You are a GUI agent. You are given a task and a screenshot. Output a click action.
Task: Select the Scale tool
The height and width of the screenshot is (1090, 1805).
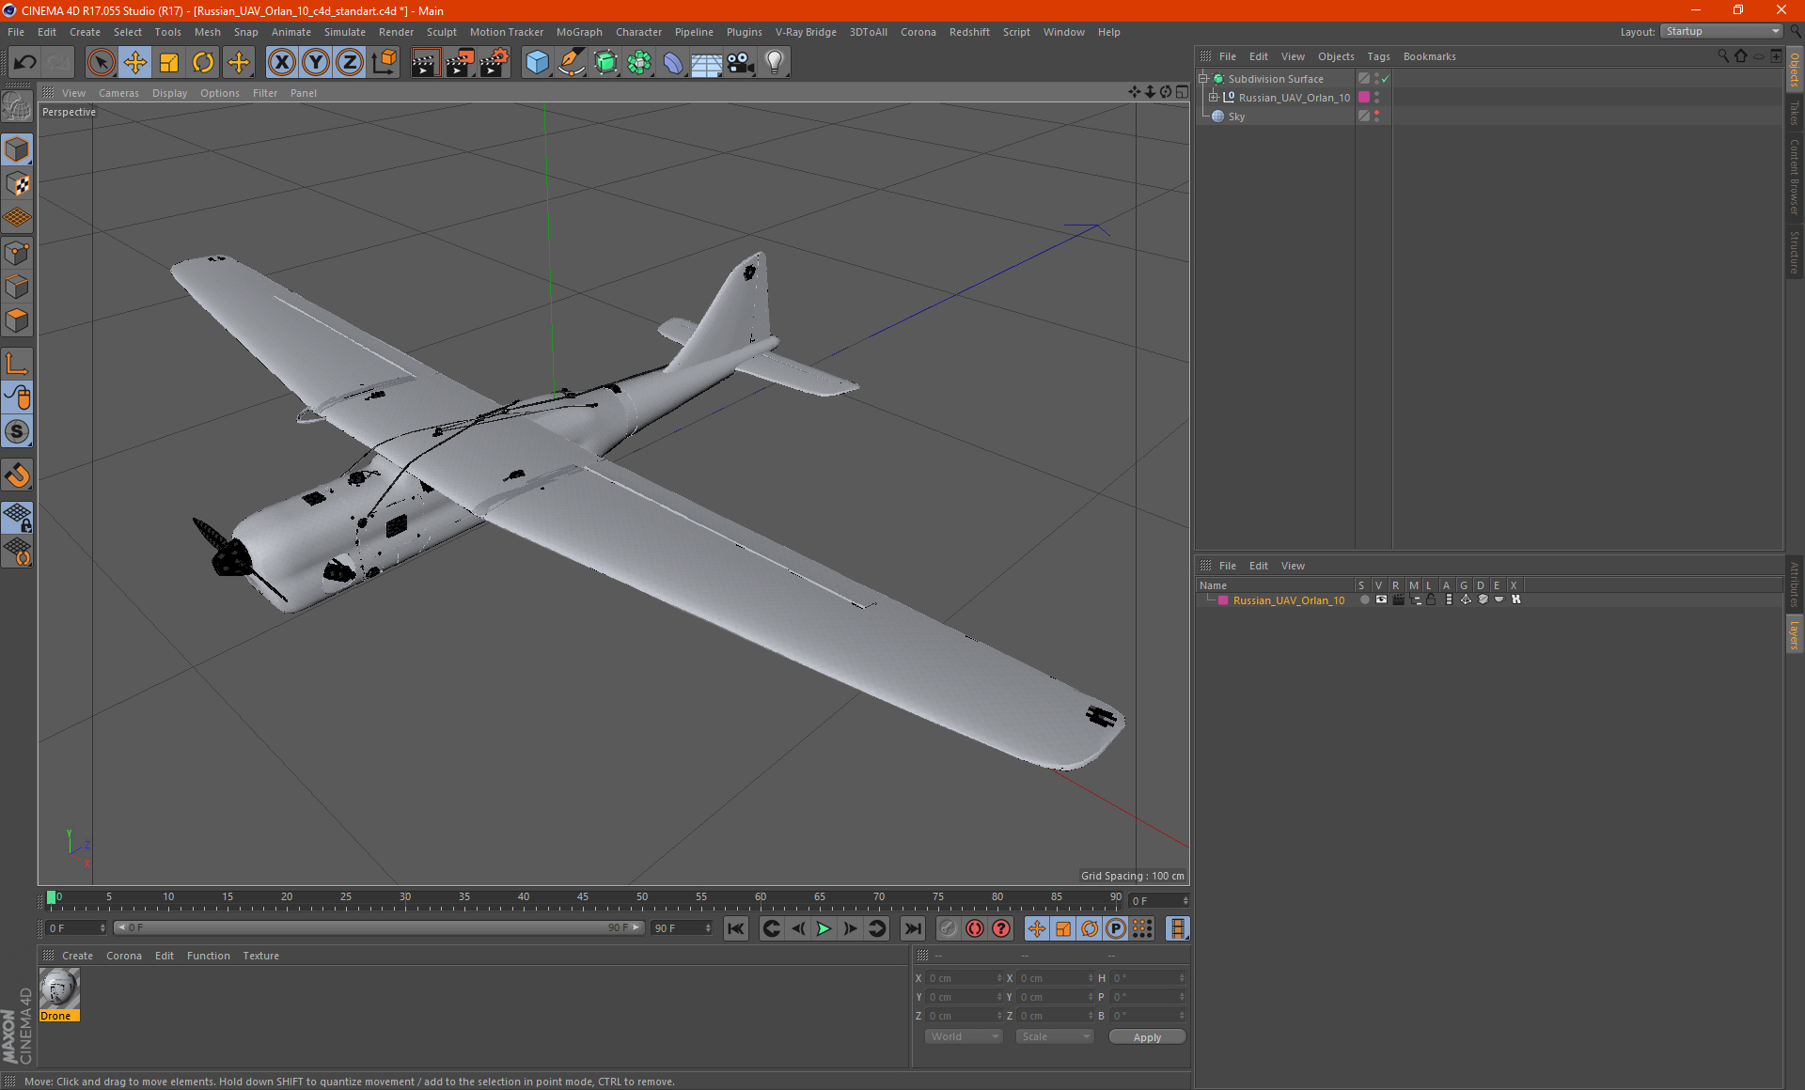coord(169,62)
